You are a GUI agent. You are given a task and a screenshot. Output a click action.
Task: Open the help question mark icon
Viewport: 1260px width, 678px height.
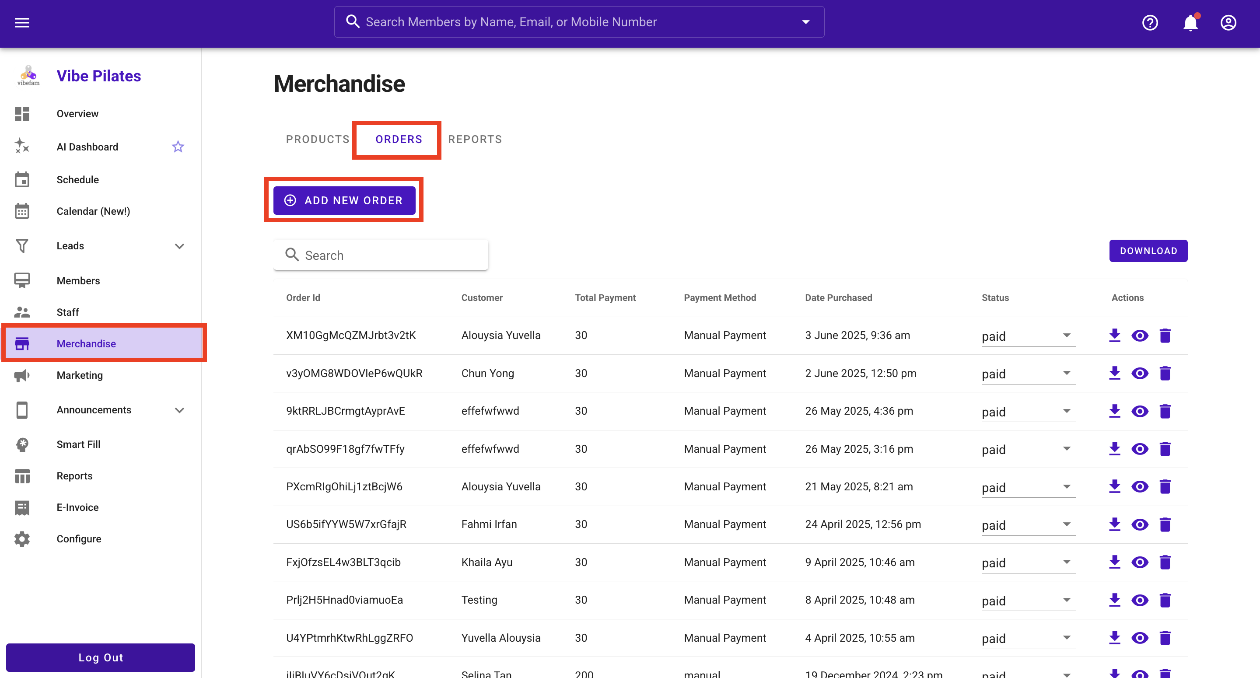tap(1150, 22)
